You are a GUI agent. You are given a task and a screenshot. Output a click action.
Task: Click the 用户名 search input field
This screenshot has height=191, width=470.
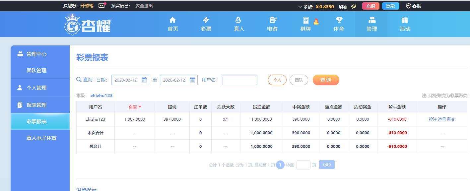(x=239, y=80)
